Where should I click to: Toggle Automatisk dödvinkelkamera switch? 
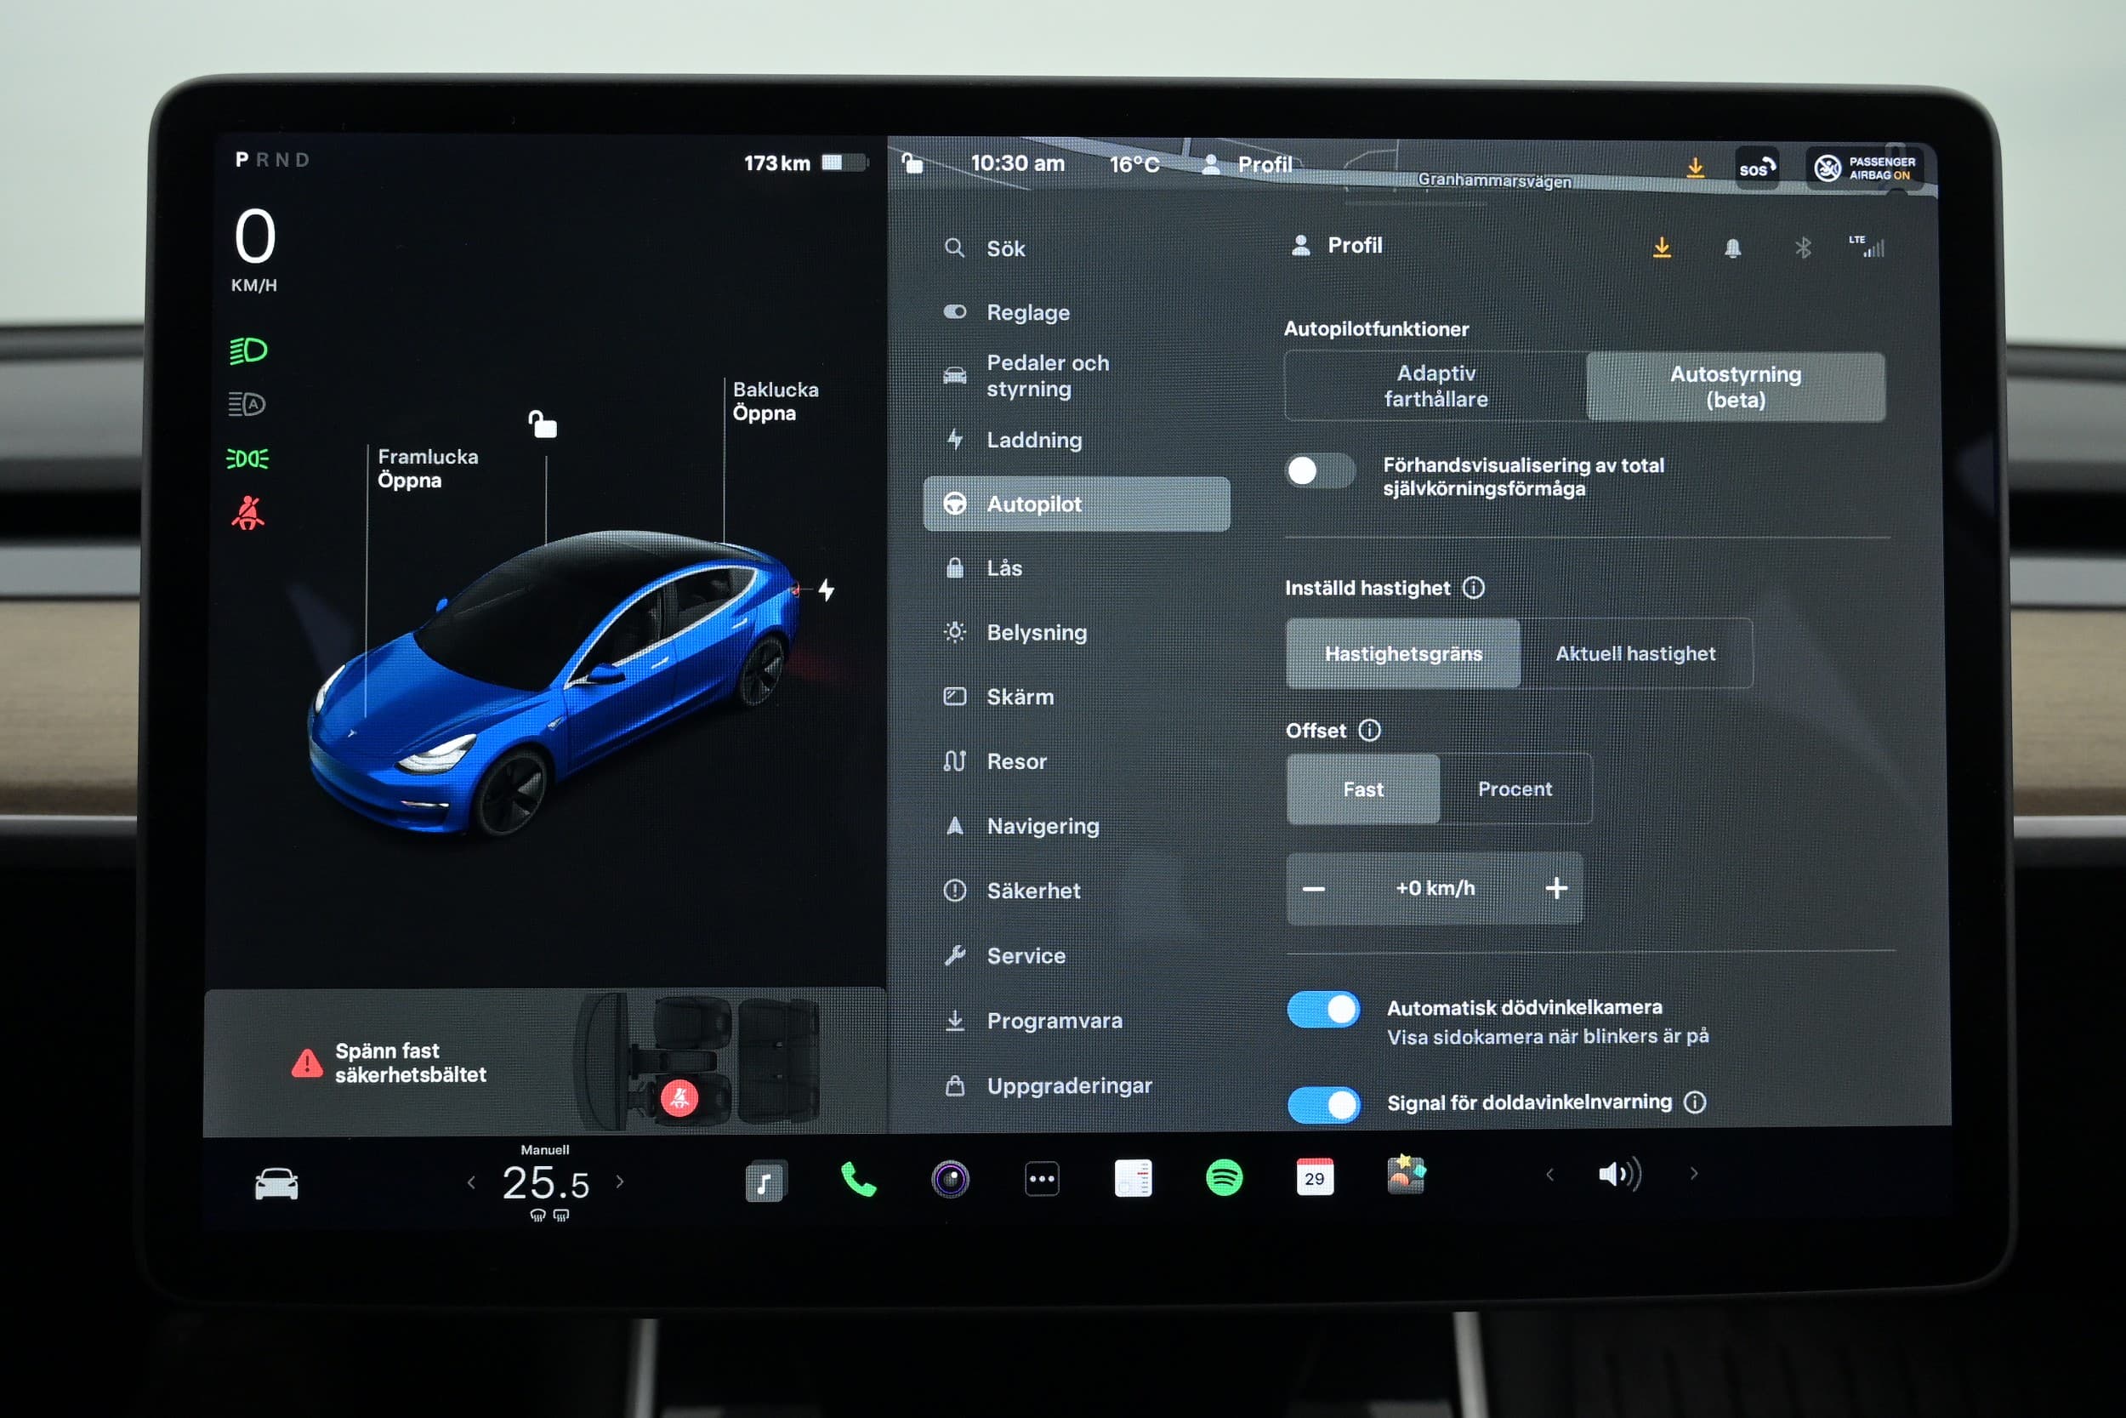(1323, 1009)
